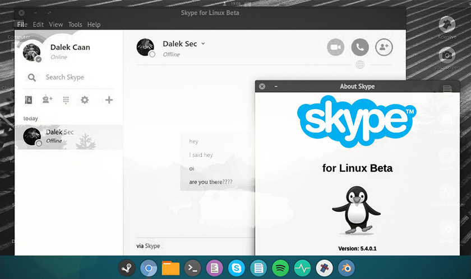
Task: Open the contacts book icon in sidebar
Action: click(29, 100)
